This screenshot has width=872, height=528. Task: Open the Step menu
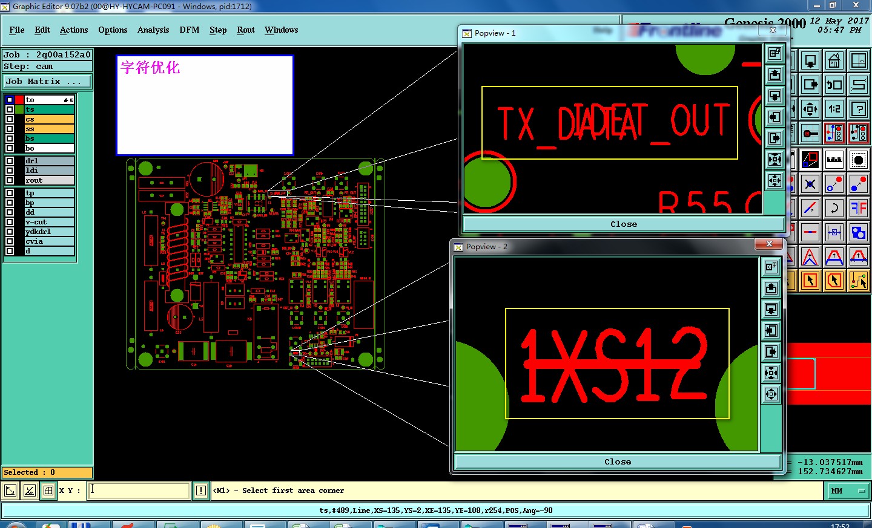pos(218,30)
